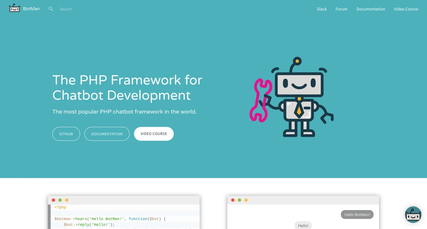Click the BotMan robot logo in the navbar
This screenshot has height=229, width=427.
14,9
